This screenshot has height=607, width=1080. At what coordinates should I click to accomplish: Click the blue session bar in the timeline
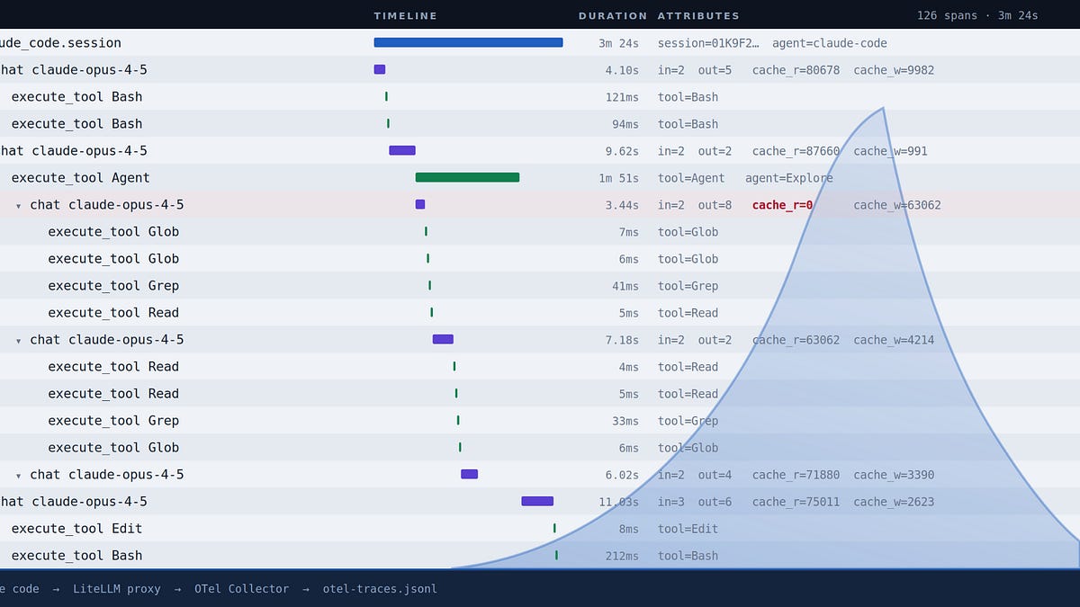click(x=468, y=42)
